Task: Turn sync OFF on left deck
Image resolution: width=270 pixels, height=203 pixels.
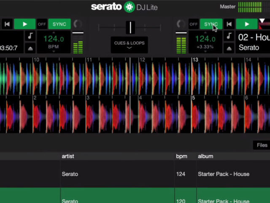Action: tap(42, 24)
